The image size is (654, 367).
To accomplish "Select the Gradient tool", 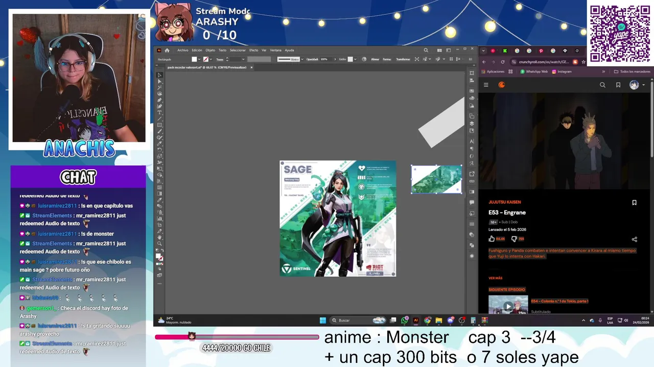I will 159,194.
